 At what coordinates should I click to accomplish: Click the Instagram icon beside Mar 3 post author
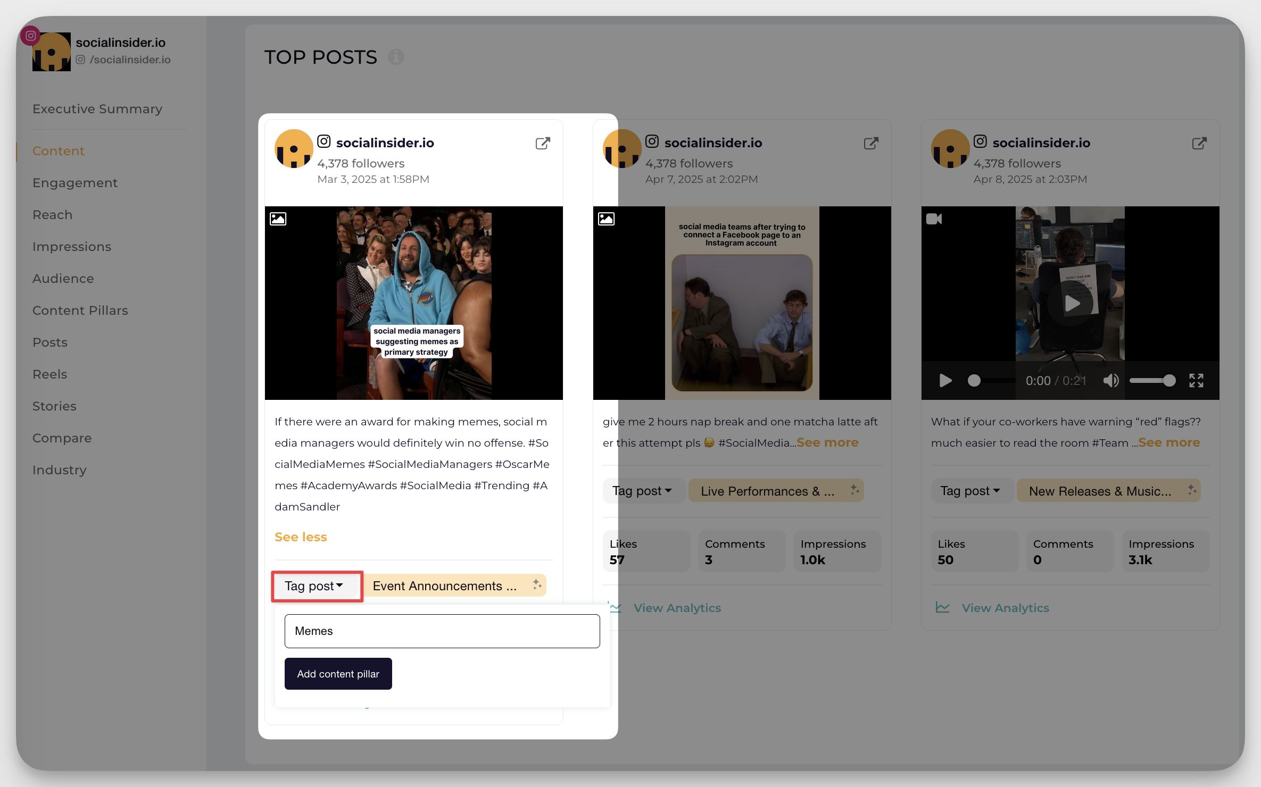(x=324, y=141)
